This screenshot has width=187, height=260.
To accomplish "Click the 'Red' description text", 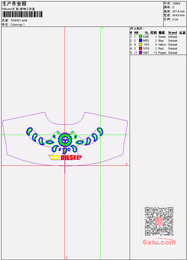I will pyautogui.click(x=161, y=49).
